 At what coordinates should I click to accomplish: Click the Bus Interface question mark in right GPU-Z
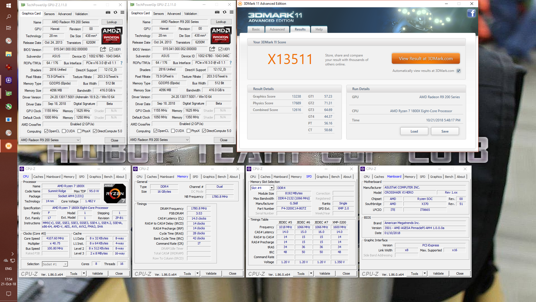tap(231, 63)
